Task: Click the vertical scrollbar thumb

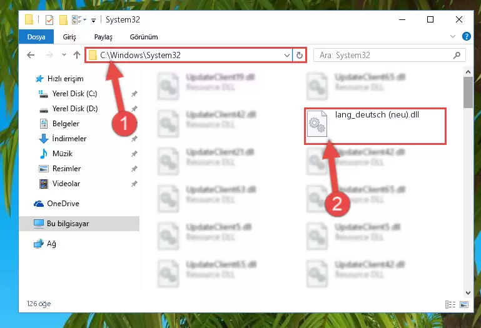Action: coord(468,92)
